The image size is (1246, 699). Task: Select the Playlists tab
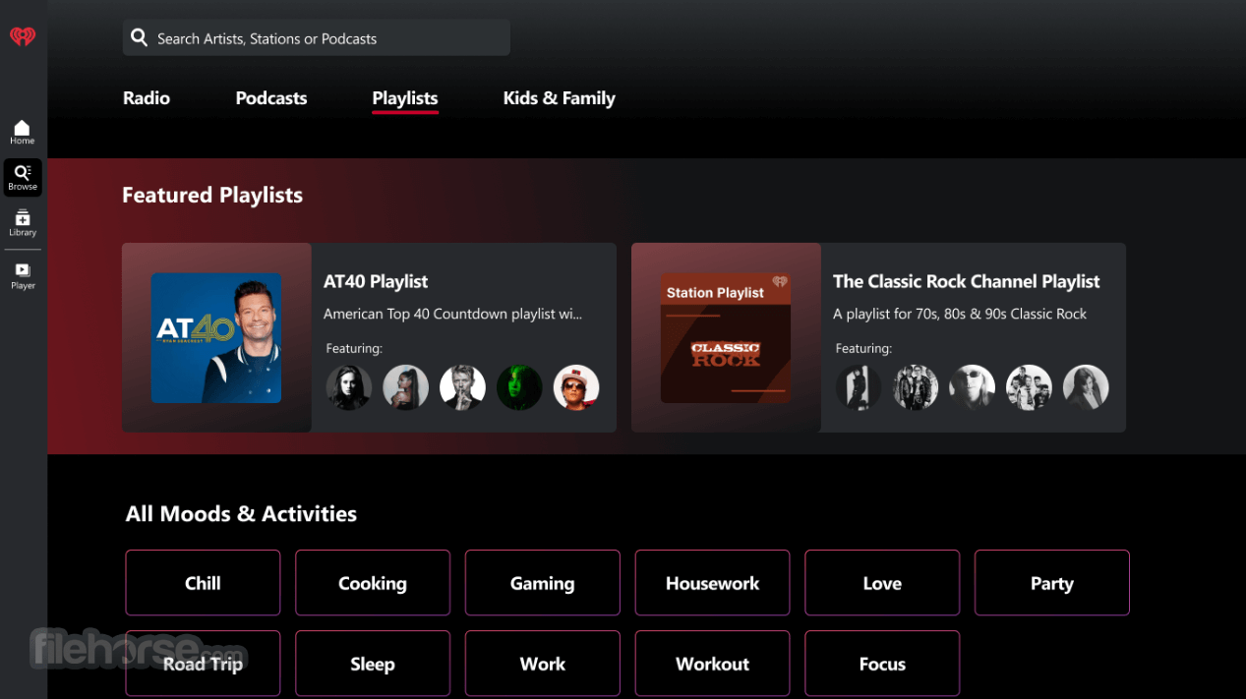click(405, 98)
